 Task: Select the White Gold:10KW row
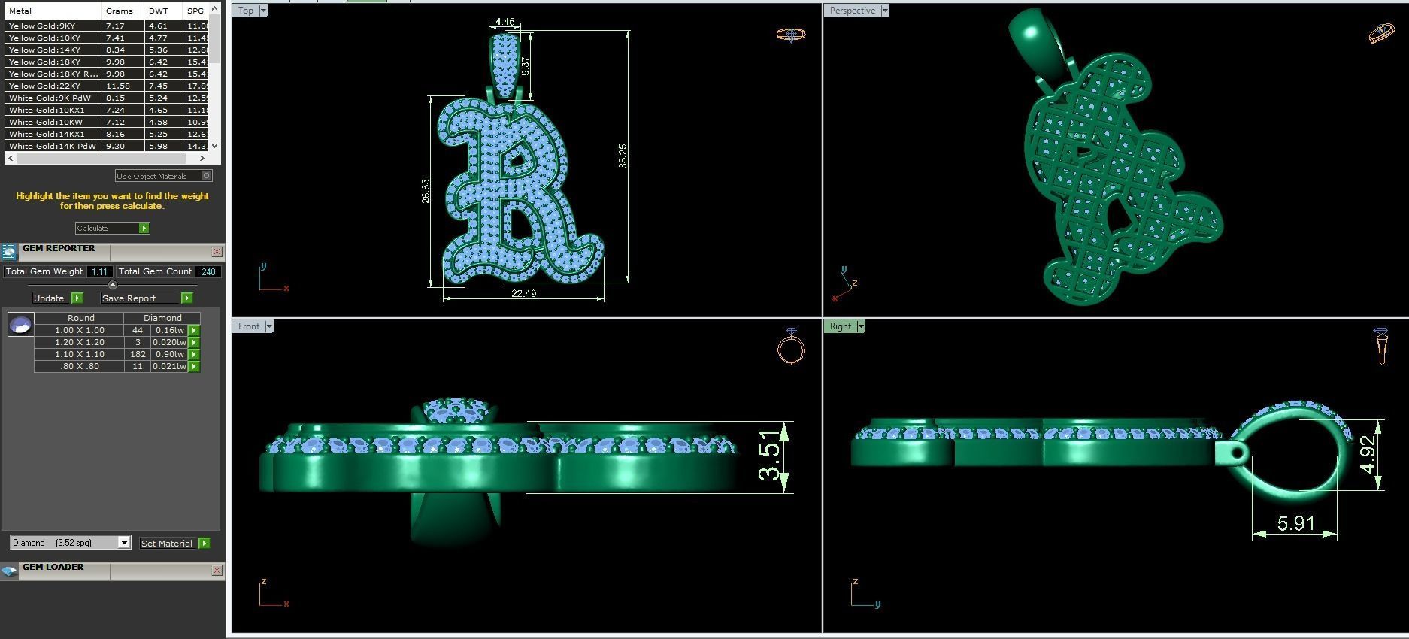point(107,122)
